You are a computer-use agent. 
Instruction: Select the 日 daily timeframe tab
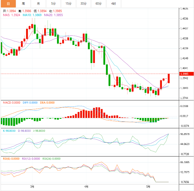8,4
